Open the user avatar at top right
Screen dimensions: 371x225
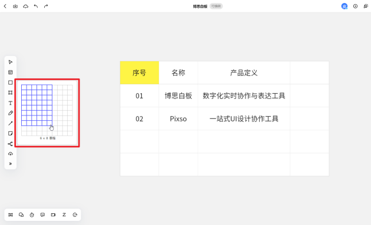coord(344,6)
